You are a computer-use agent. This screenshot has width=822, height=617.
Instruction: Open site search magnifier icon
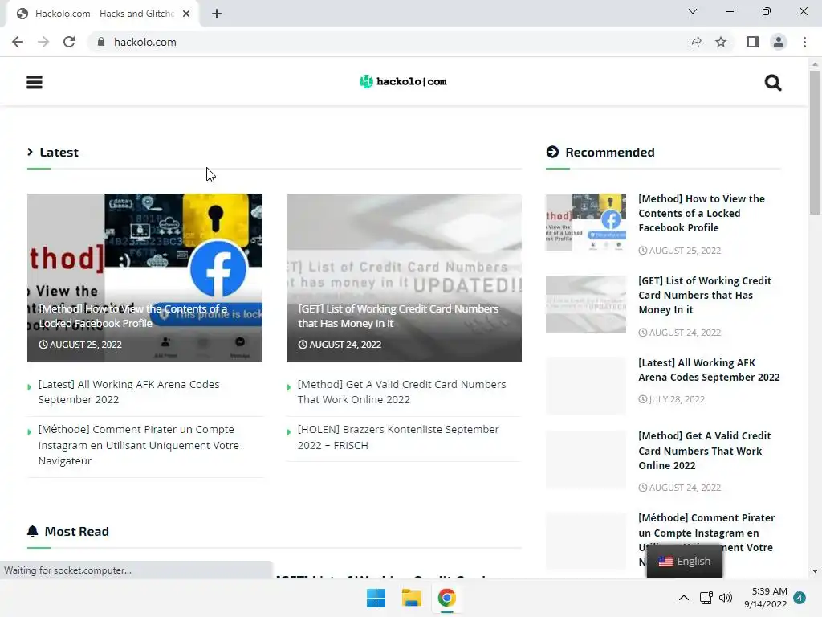coord(773,83)
